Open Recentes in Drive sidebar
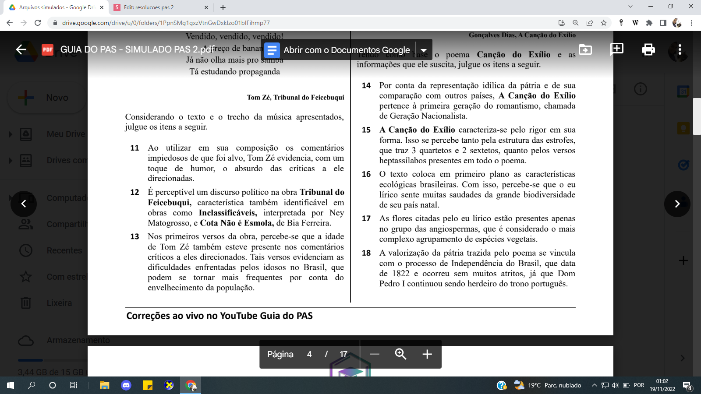Image resolution: width=701 pixels, height=394 pixels. pos(64,250)
